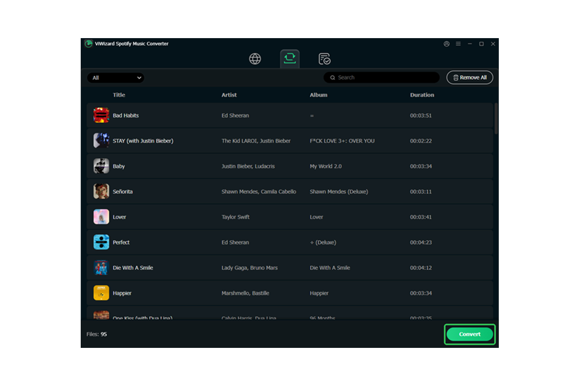Click the Baby song album art

pos(101,166)
